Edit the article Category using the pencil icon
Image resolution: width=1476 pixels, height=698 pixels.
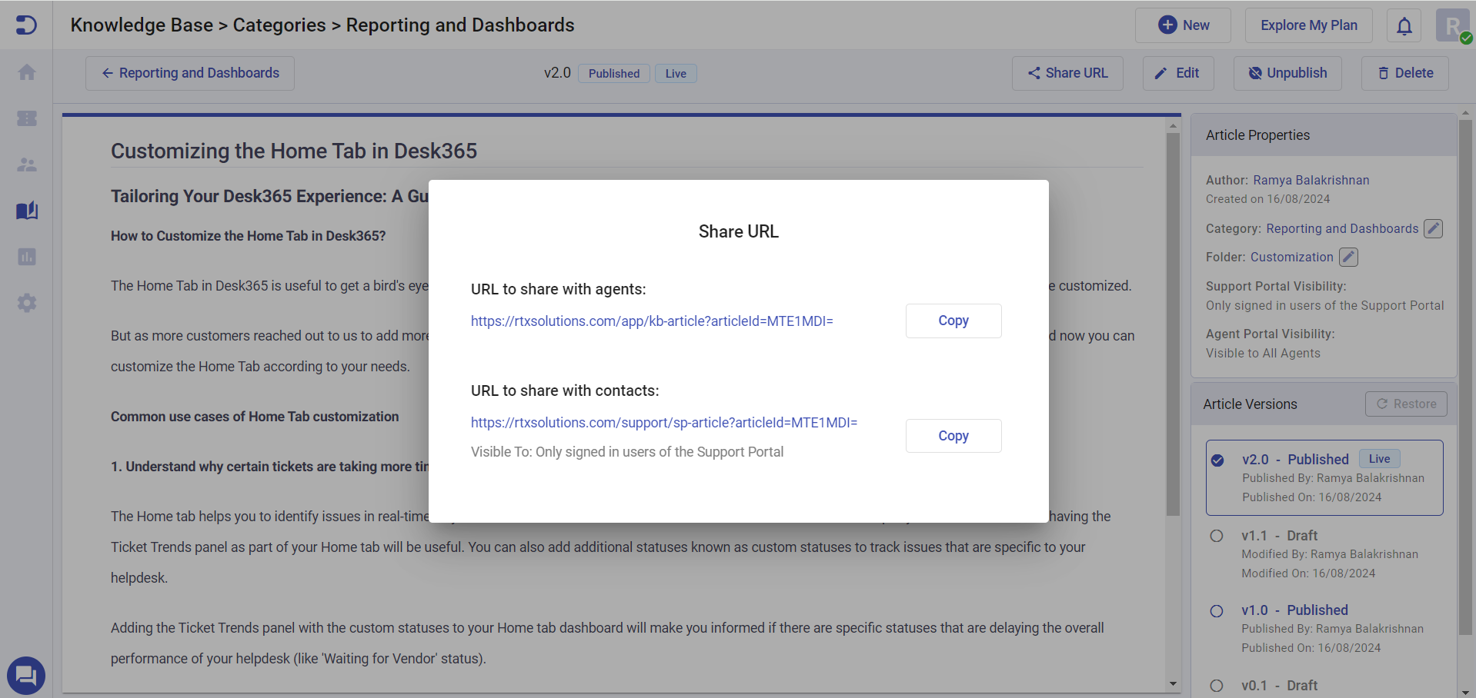coord(1433,228)
